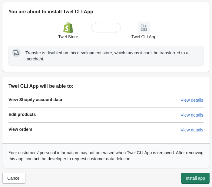212x187 pixels.
Task: Click the Shopify bag logo icon
Action: pos(68,28)
